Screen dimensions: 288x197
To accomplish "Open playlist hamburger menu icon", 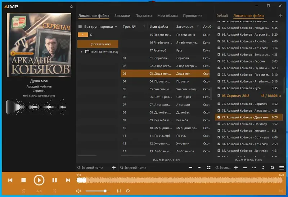I will [x=282, y=167].
